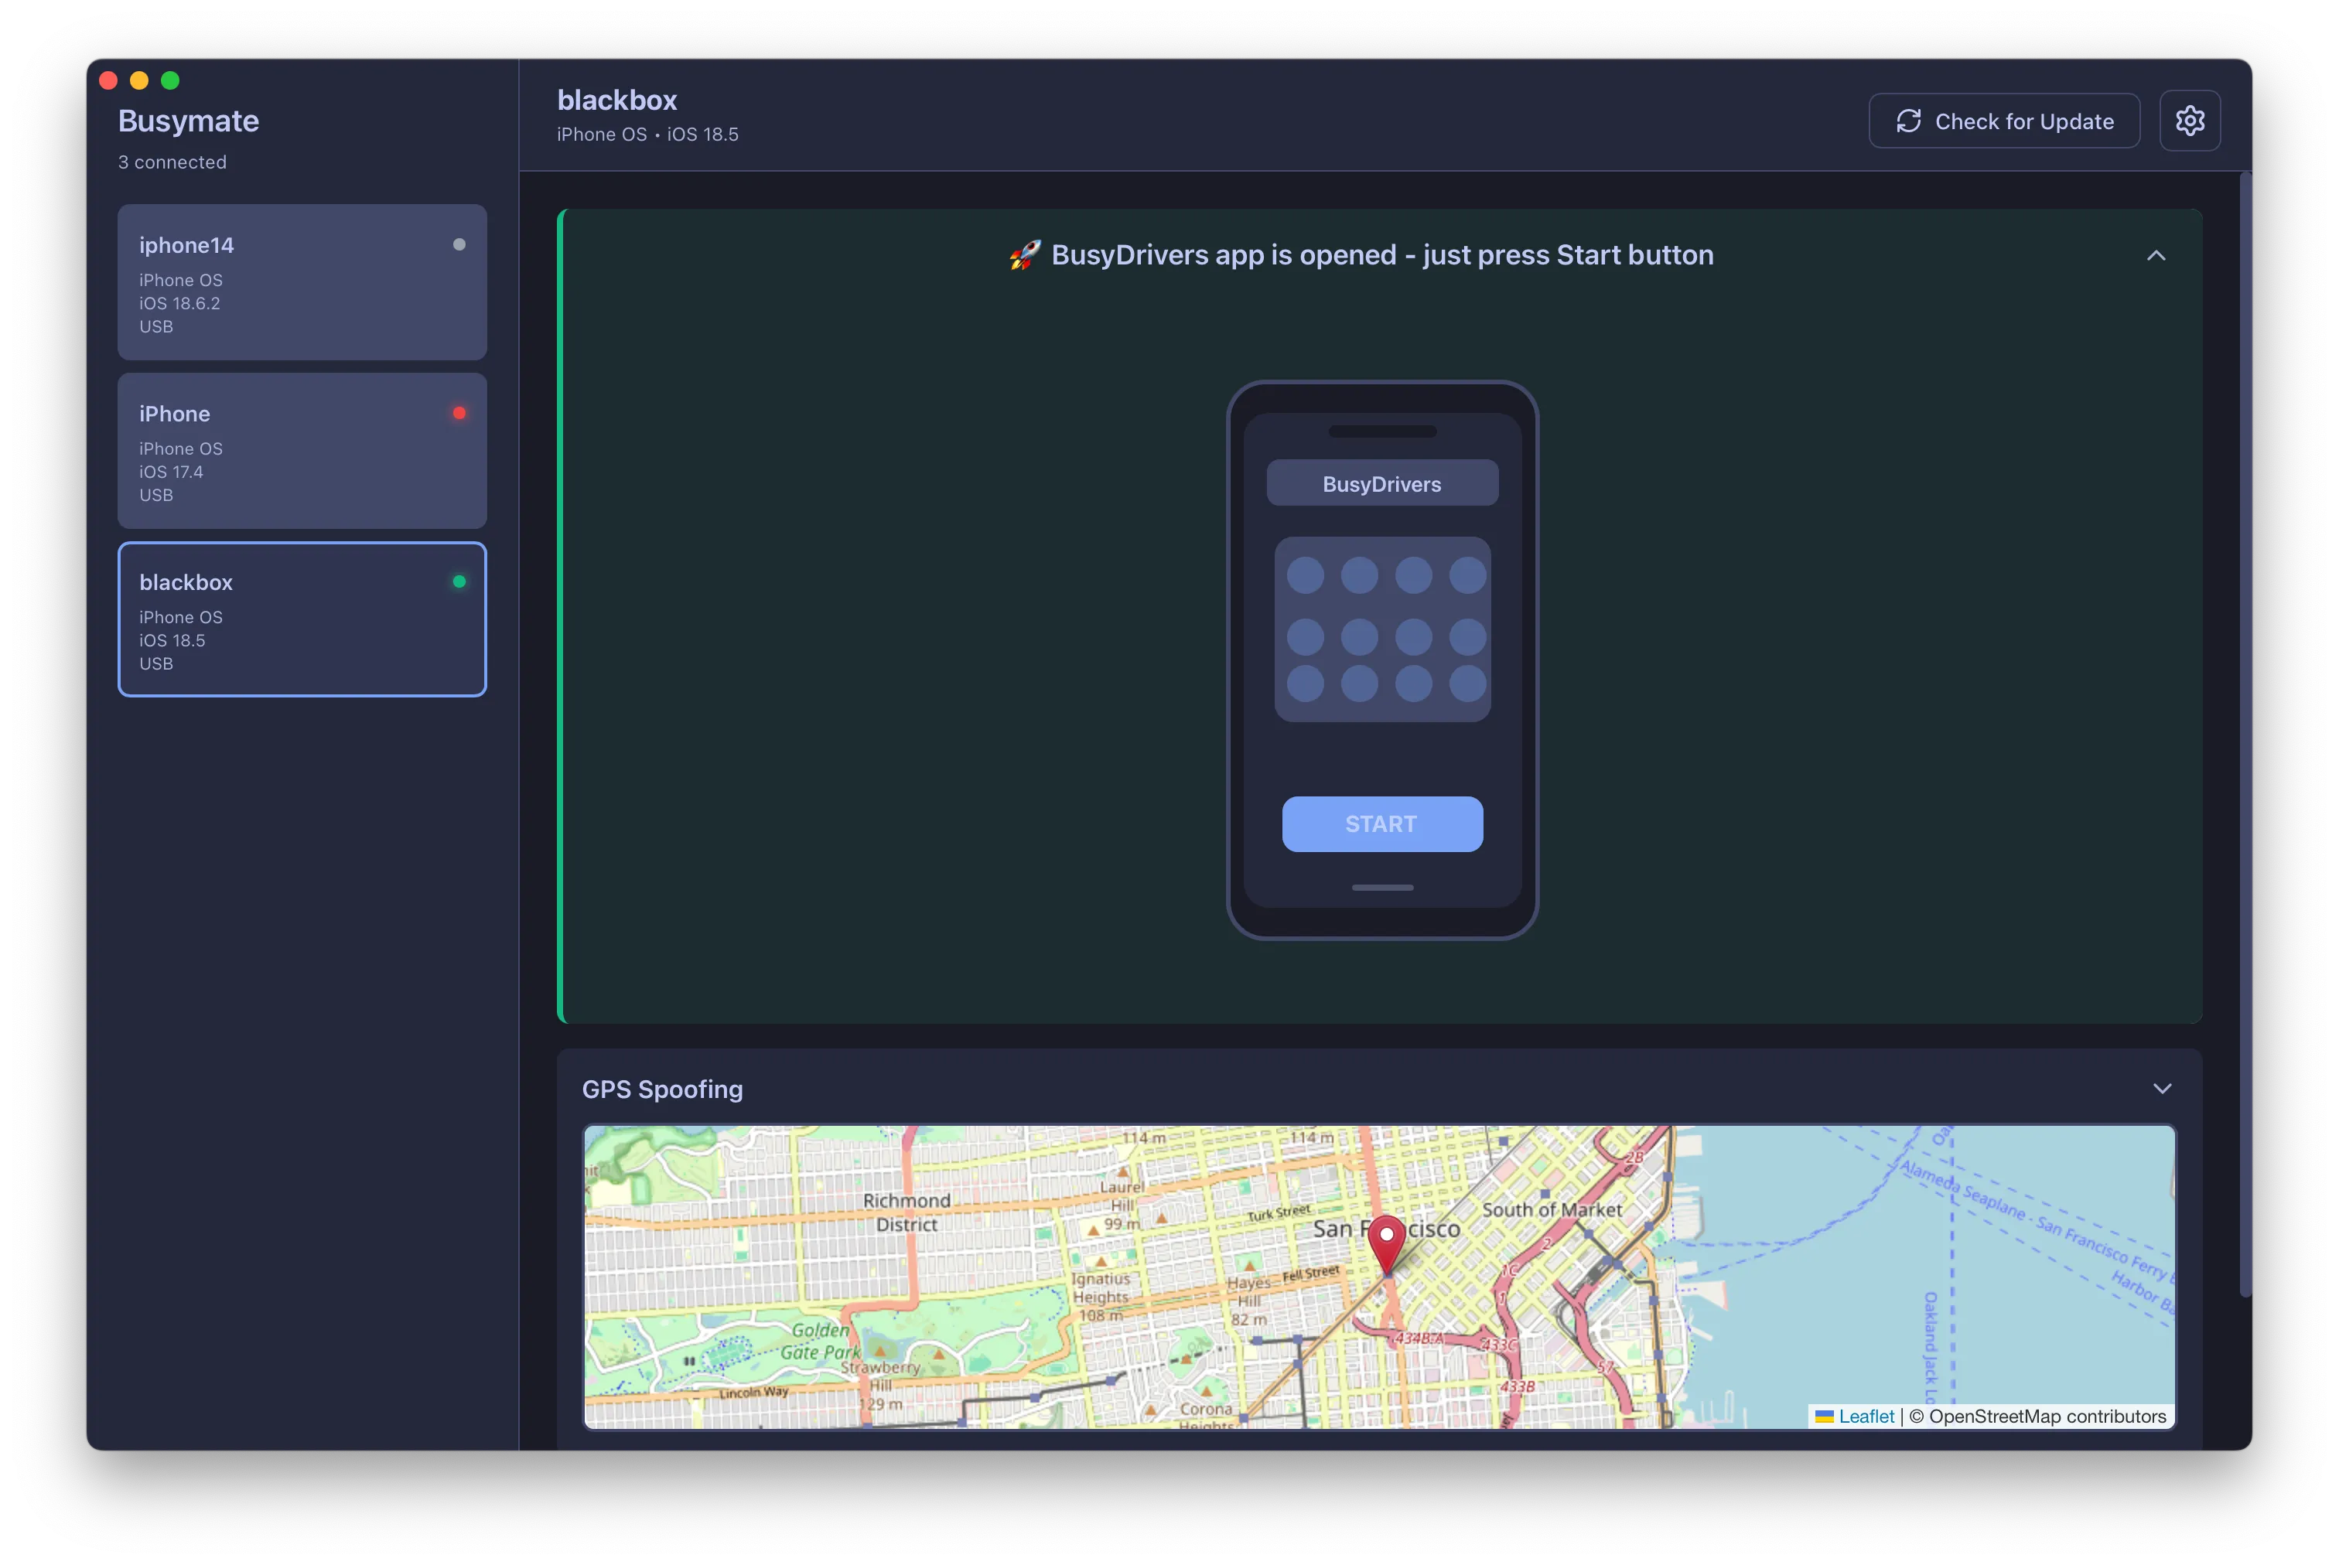The width and height of the screenshot is (2339, 1565).
Task: Select the iphone14 device card
Action: [x=302, y=282]
